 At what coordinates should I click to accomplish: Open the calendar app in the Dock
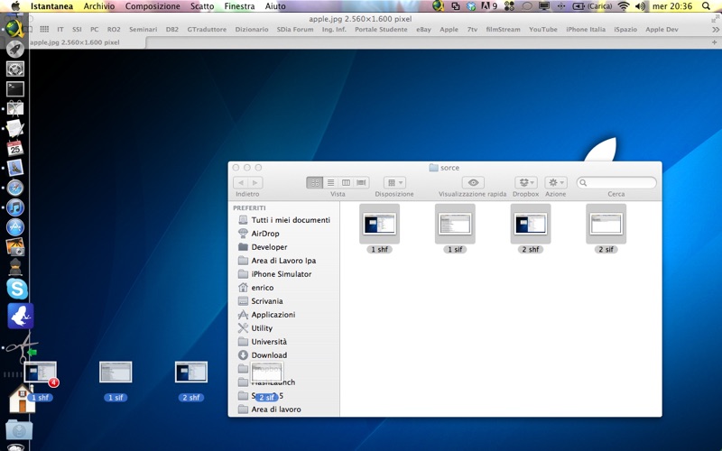pos(15,148)
